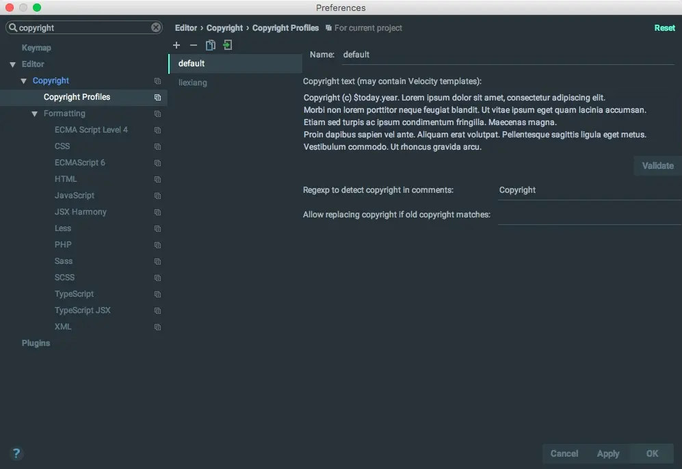Screen dimensions: 682x469
Task: Click Editor in the breadcrumb path
Action: 186,28
